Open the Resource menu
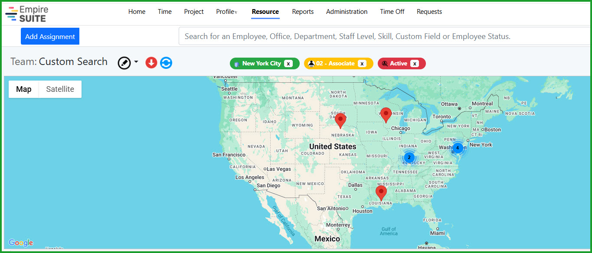The image size is (592, 253). [265, 12]
